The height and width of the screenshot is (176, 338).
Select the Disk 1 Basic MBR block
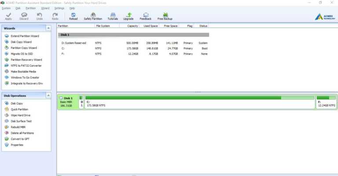(67, 102)
